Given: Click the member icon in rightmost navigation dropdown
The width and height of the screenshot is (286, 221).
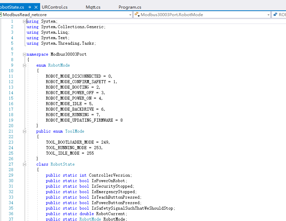Looking at the screenshot, I should tap(275, 14).
